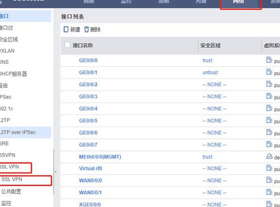Open interface GE0/0/6 link
280x207 pixels.
(x=88, y=132)
